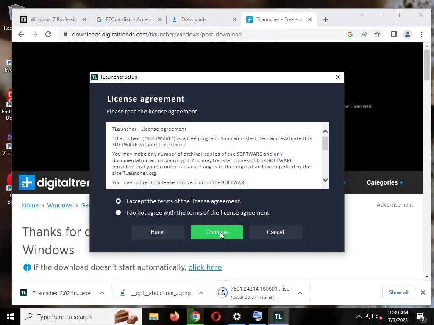The width and height of the screenshot is (434, 325).
Task: Click Cancel in TLauncher Setup
Action: 275,232
